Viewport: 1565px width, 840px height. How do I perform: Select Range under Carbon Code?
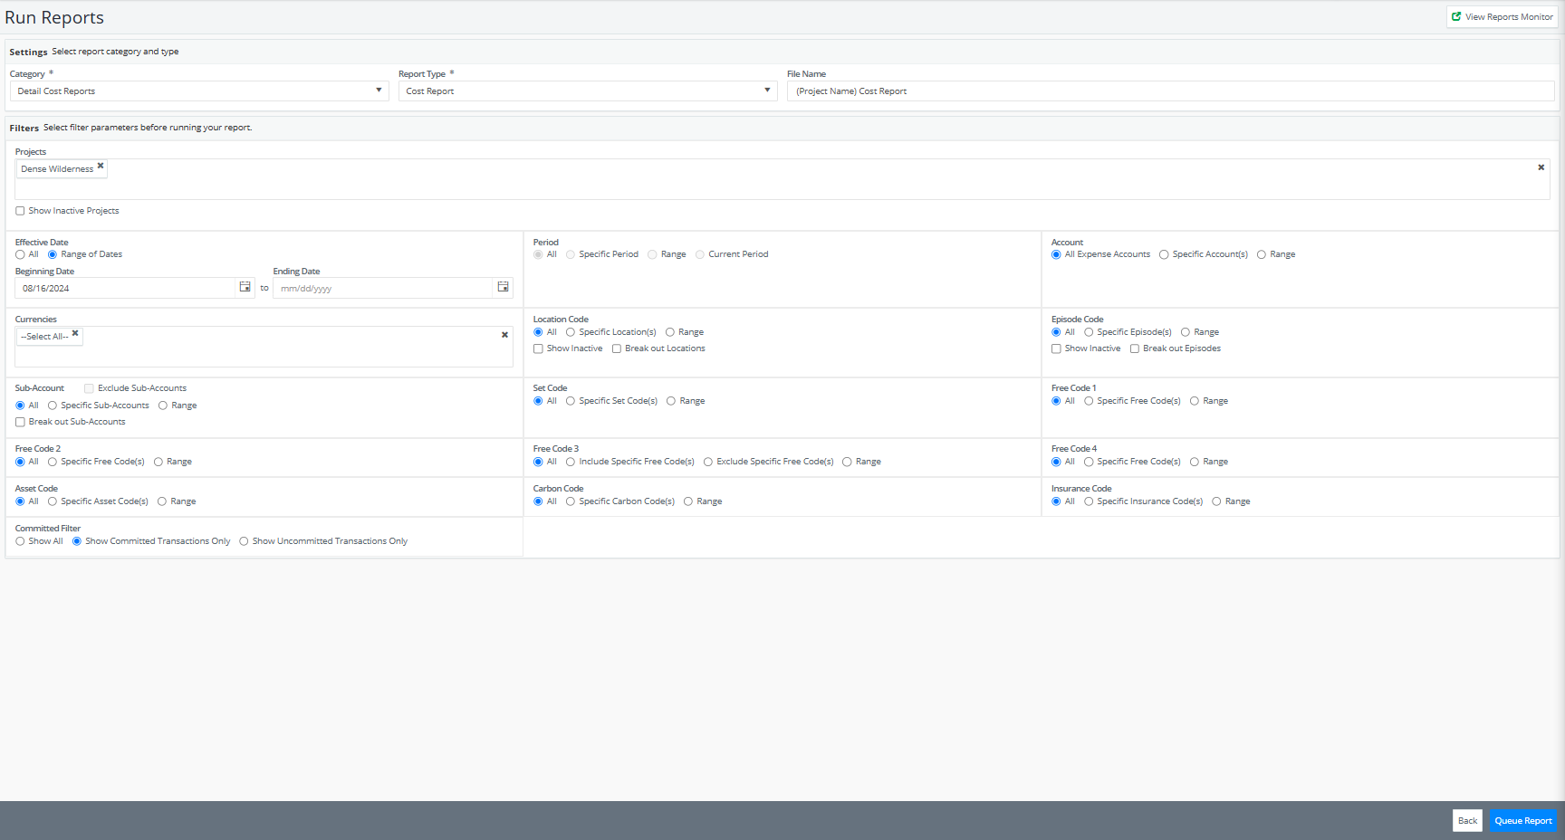(x=688, y=501)
